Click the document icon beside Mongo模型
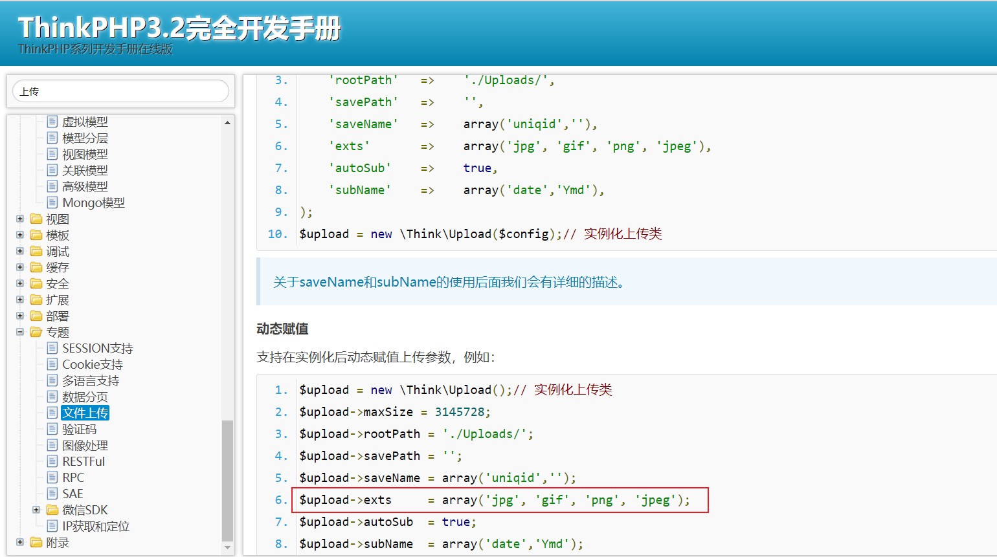Image resolution: width=997 pixels, height=557 pixels. 52,202
